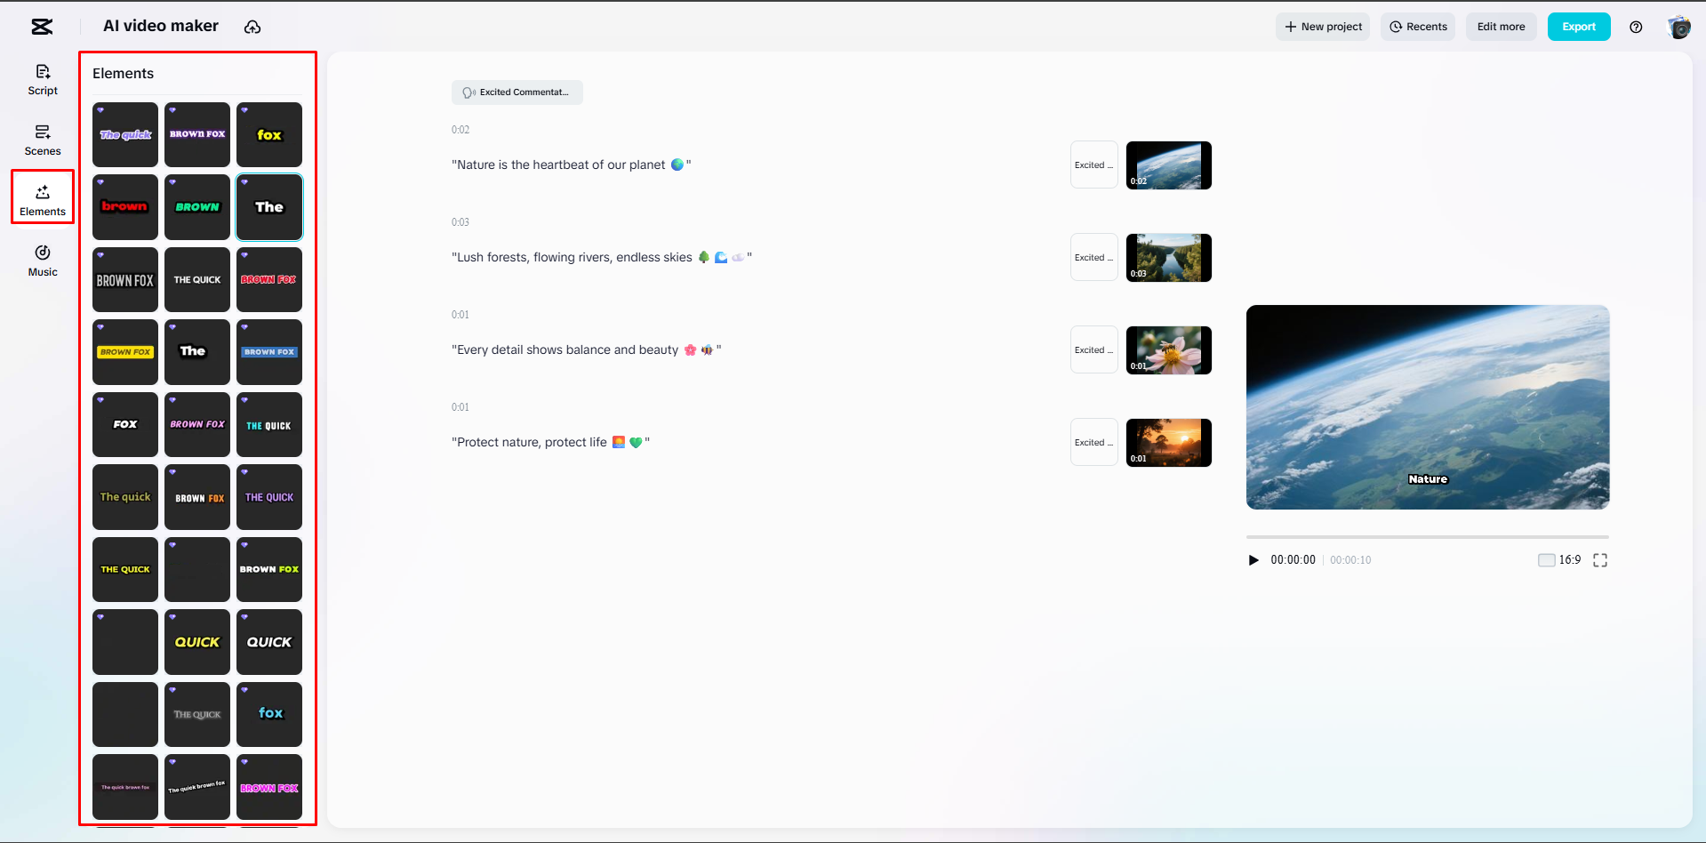Click the "Nature" caption on the preview
Screen dimensions: 1706x843
point(1428,479)
